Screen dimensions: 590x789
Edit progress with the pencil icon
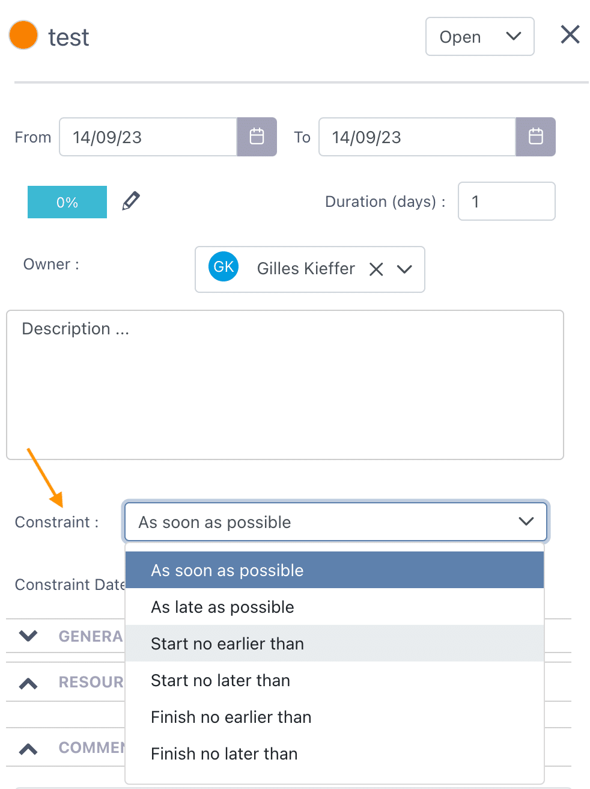pos(131,201)
